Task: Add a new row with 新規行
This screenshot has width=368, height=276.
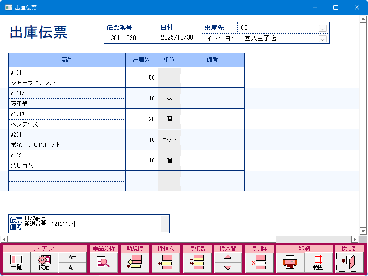Action: pos(134,263)
